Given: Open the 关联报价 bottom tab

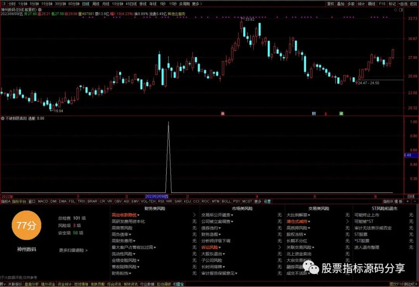Looking at the screenshot, I should 15,284.
